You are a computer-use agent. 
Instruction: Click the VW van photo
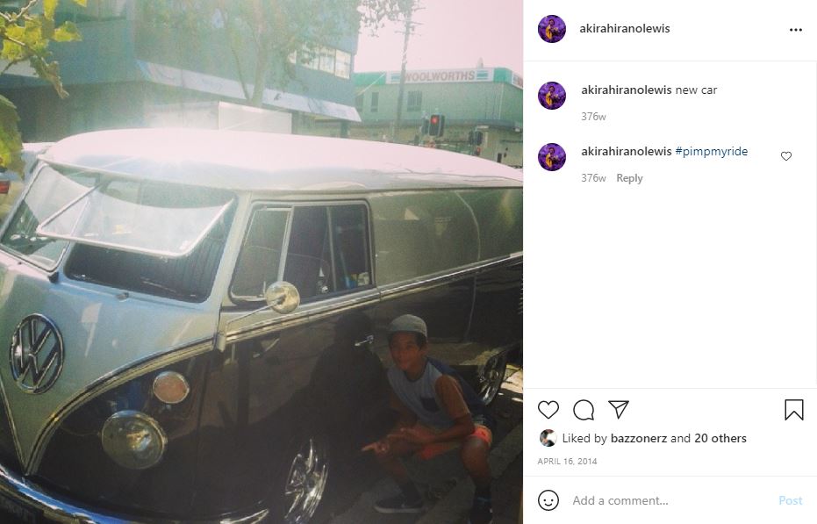pyautogui.click(x=262, y=262)
